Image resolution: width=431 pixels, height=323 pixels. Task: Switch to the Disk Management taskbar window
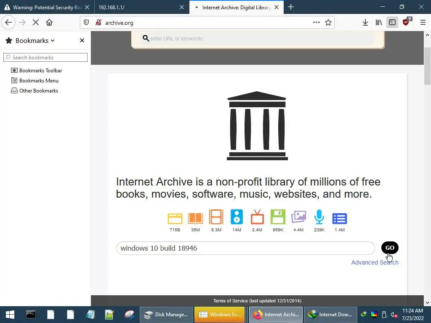[167, 315]
